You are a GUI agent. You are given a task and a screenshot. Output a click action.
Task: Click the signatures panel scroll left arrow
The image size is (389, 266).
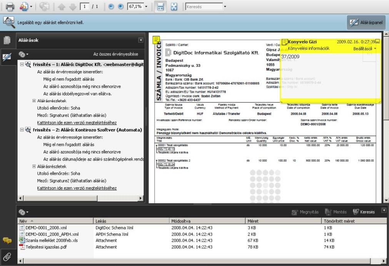[x=21, y=198]
